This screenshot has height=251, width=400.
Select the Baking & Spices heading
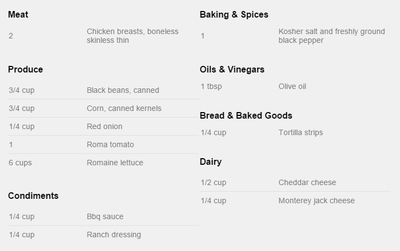[234, 14]
